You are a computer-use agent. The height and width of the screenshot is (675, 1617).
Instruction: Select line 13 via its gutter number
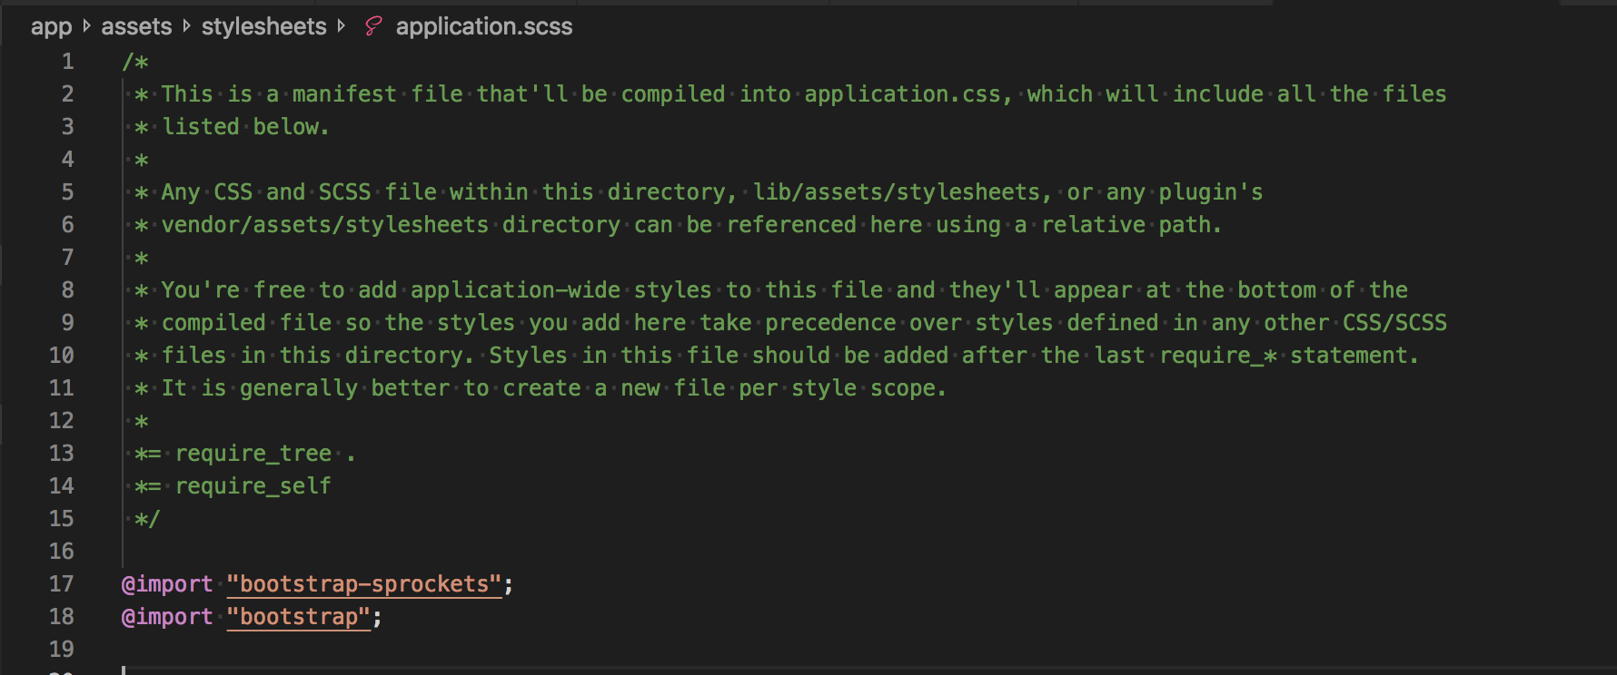[61, 454]
